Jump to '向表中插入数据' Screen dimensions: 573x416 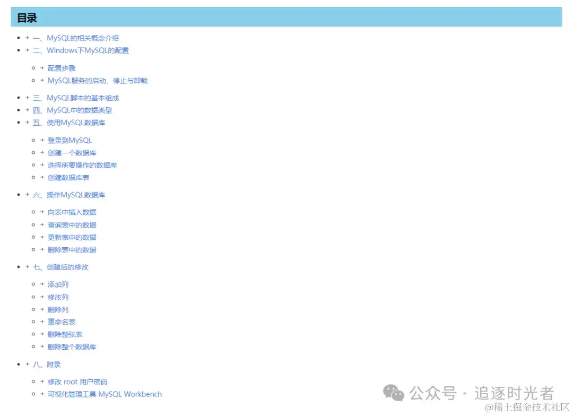(72, 212)
